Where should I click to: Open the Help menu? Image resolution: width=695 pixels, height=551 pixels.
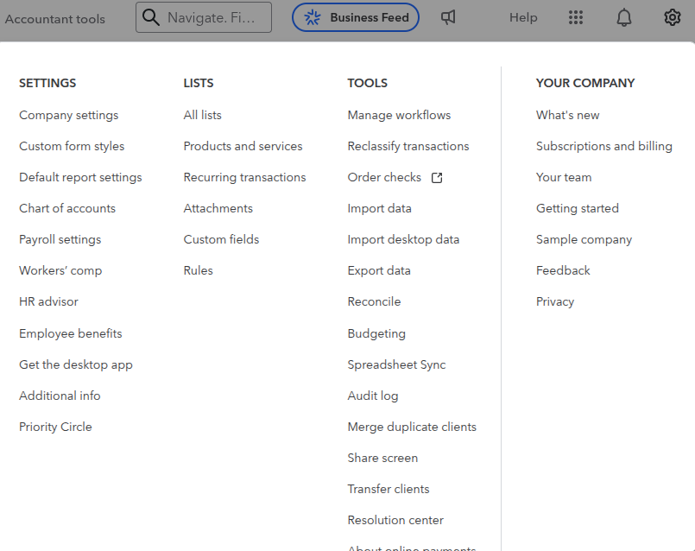point(523,17)
